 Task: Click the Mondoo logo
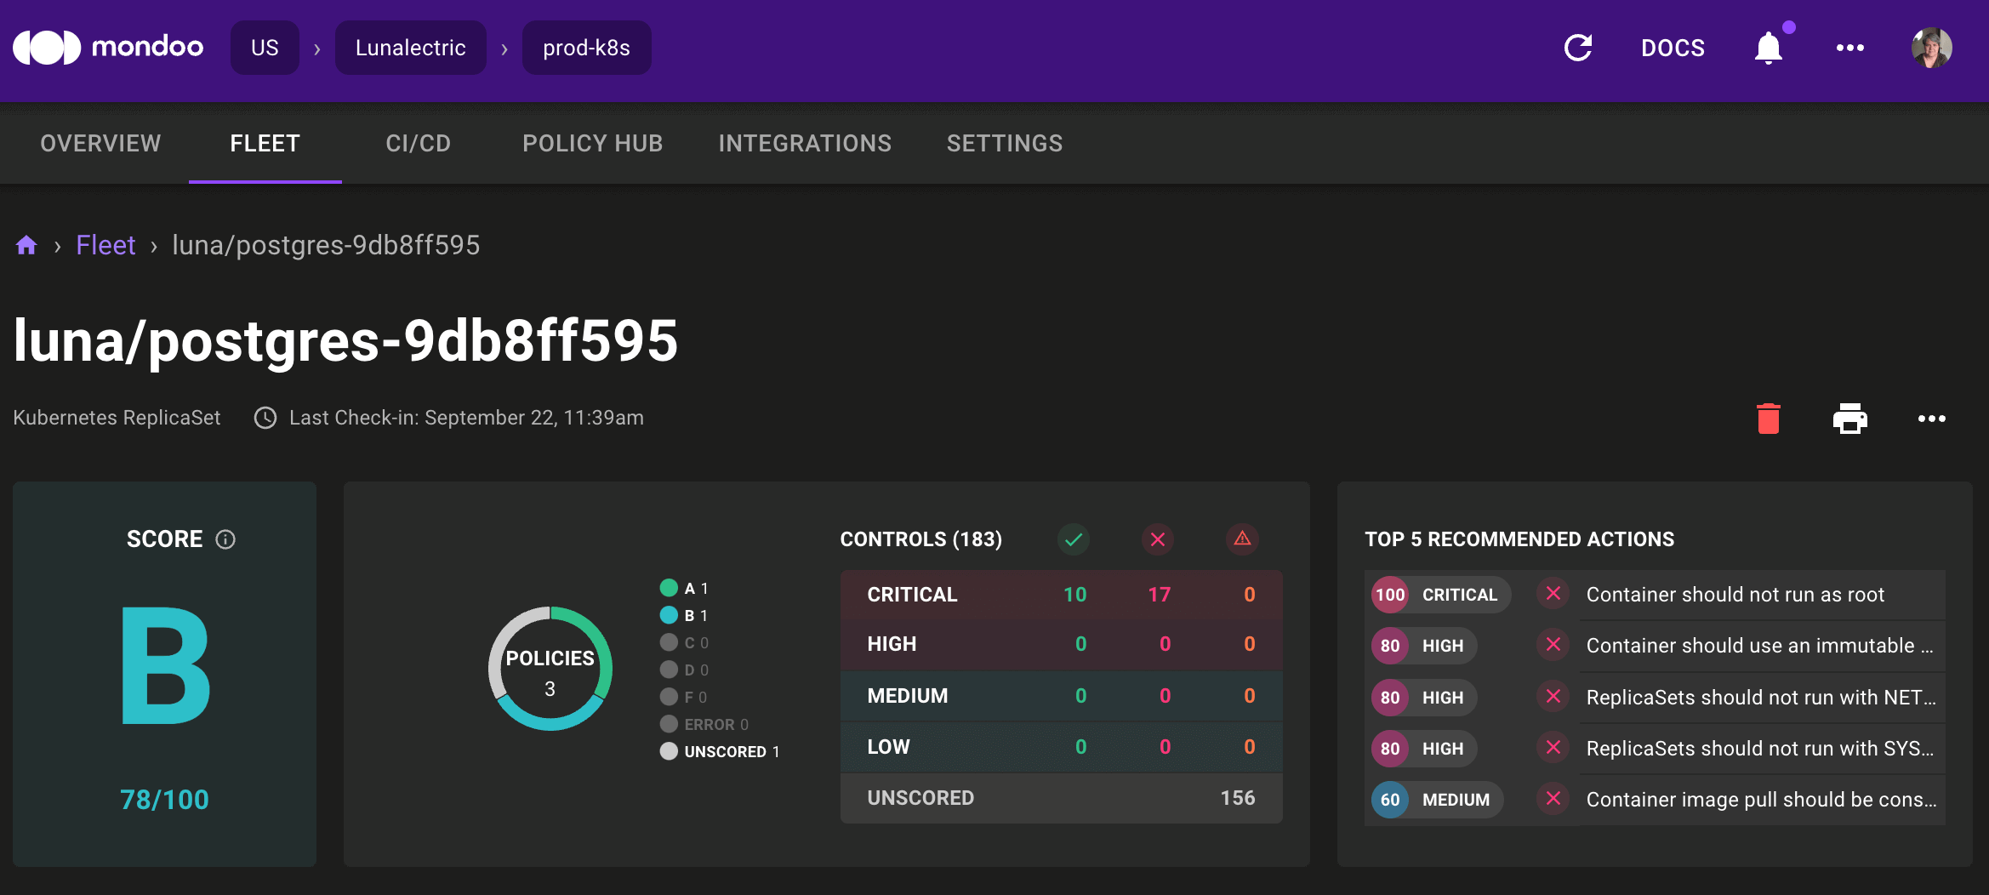tap(108, 48)
